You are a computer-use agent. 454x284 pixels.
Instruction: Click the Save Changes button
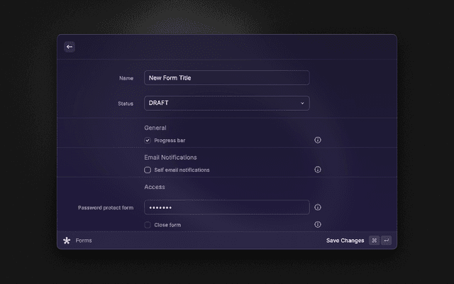345,241
